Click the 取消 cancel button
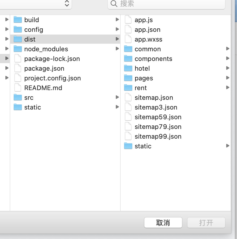 click(x=163, y=223)
